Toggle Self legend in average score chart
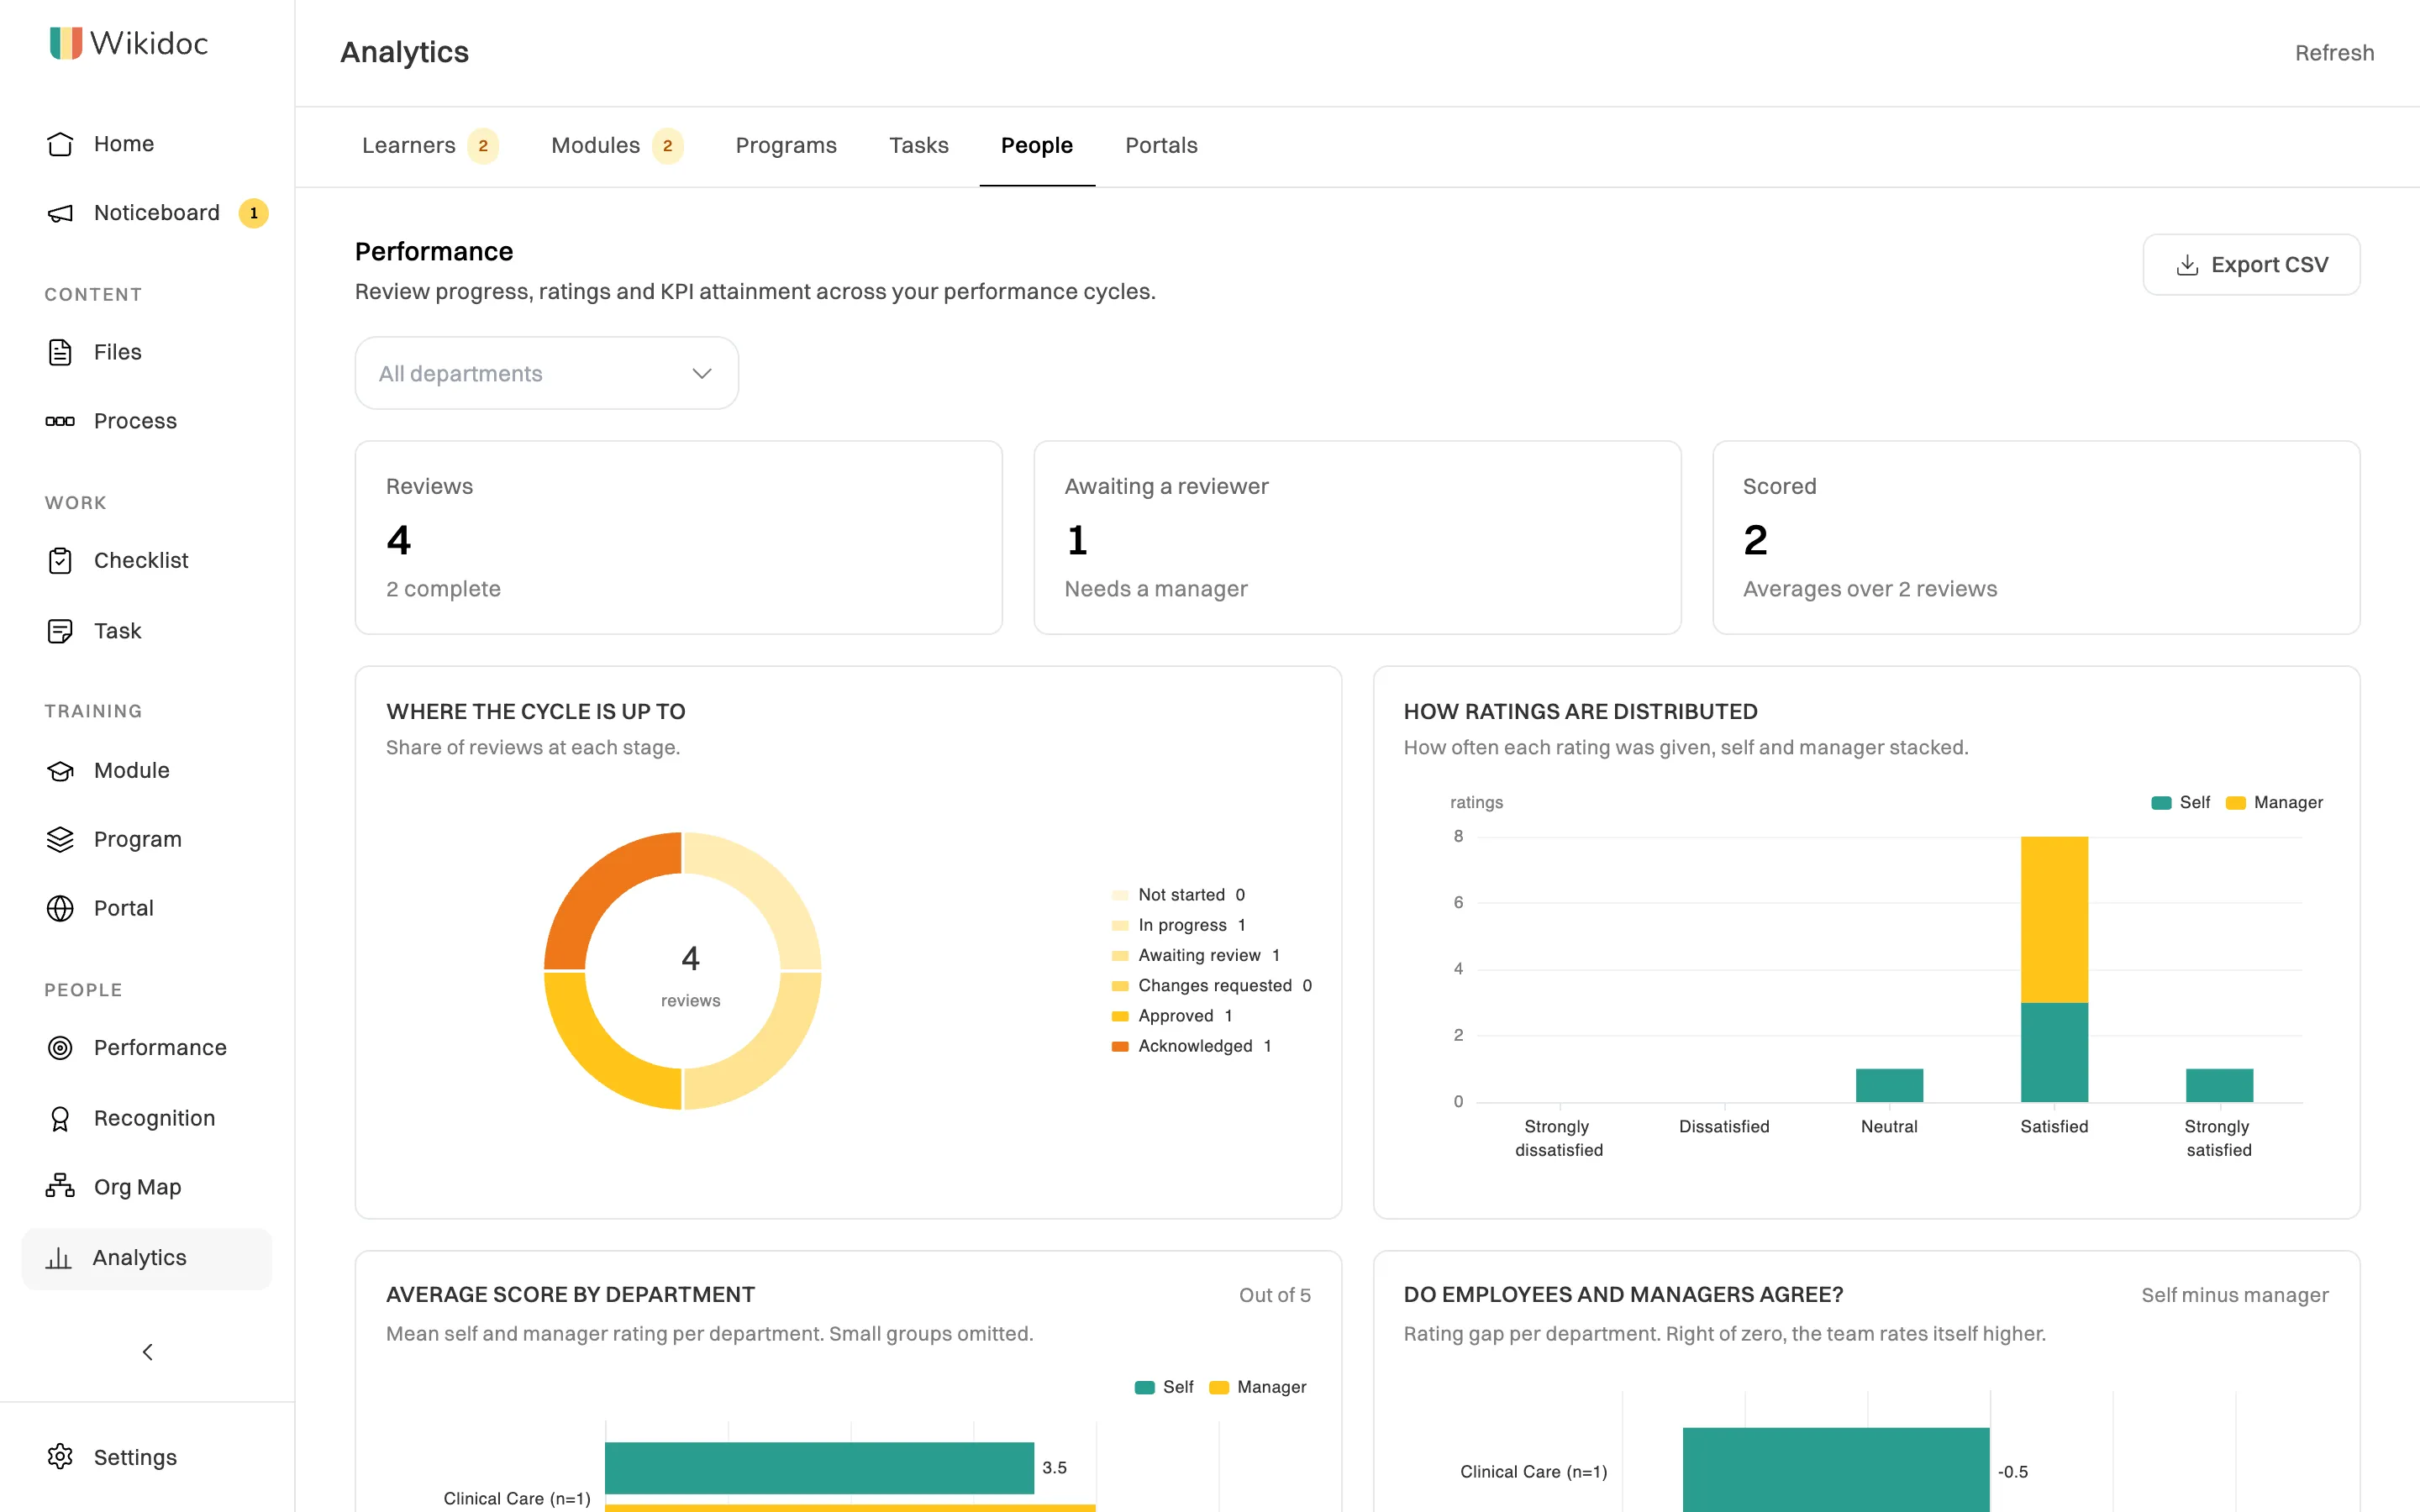The width and height of the screenshot is (2420, 1512). point(1164,1387)
